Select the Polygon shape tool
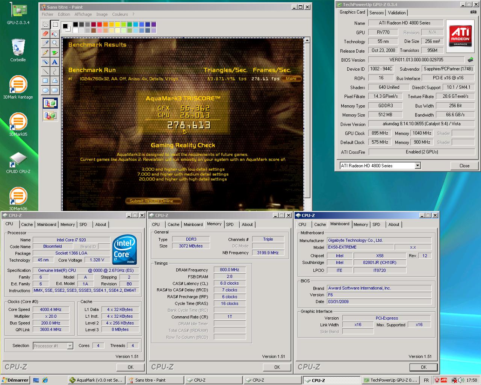Screen dimensions: 481x385 tap(55, 81)
